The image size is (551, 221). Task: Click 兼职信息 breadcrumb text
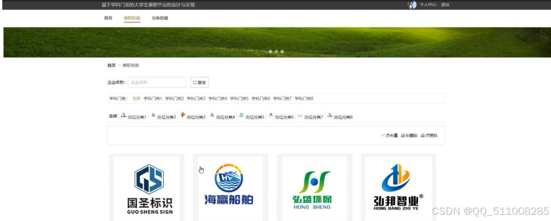(131, 66)
